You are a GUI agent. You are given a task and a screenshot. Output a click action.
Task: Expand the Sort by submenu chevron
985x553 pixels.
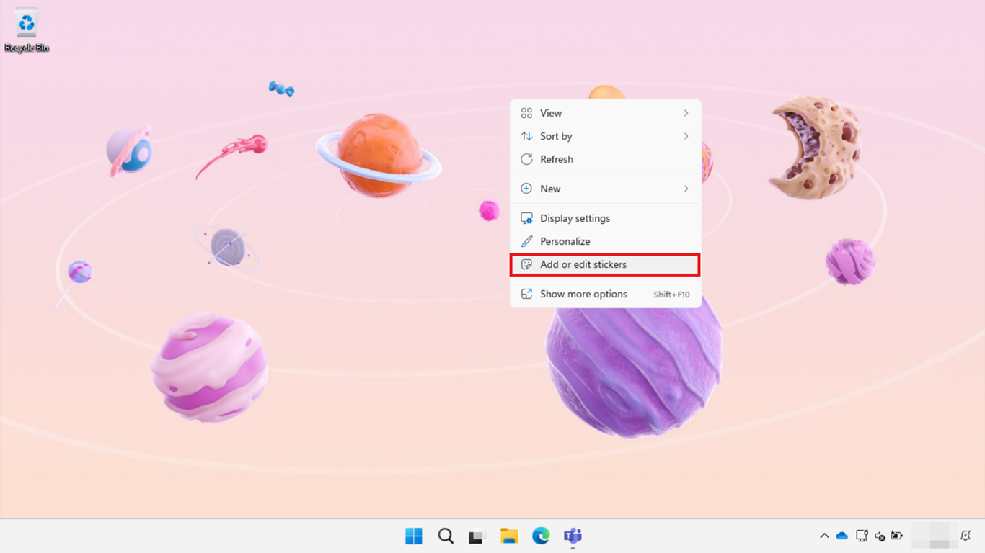pyautogui.click(x=686, y=136)
